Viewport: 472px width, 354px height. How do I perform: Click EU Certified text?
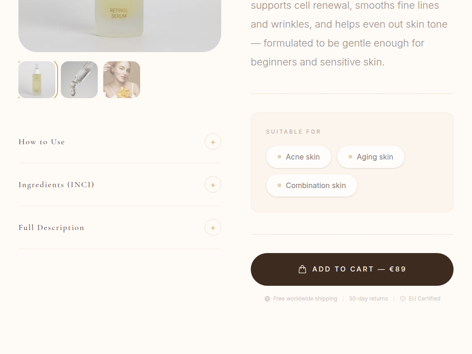pyautogui.click(x=424, y=299)
